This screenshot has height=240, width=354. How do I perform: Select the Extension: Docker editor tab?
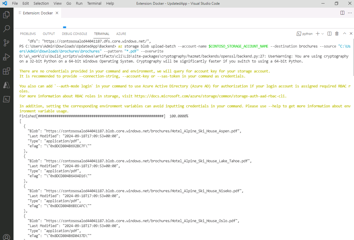[x=38, y=13]
